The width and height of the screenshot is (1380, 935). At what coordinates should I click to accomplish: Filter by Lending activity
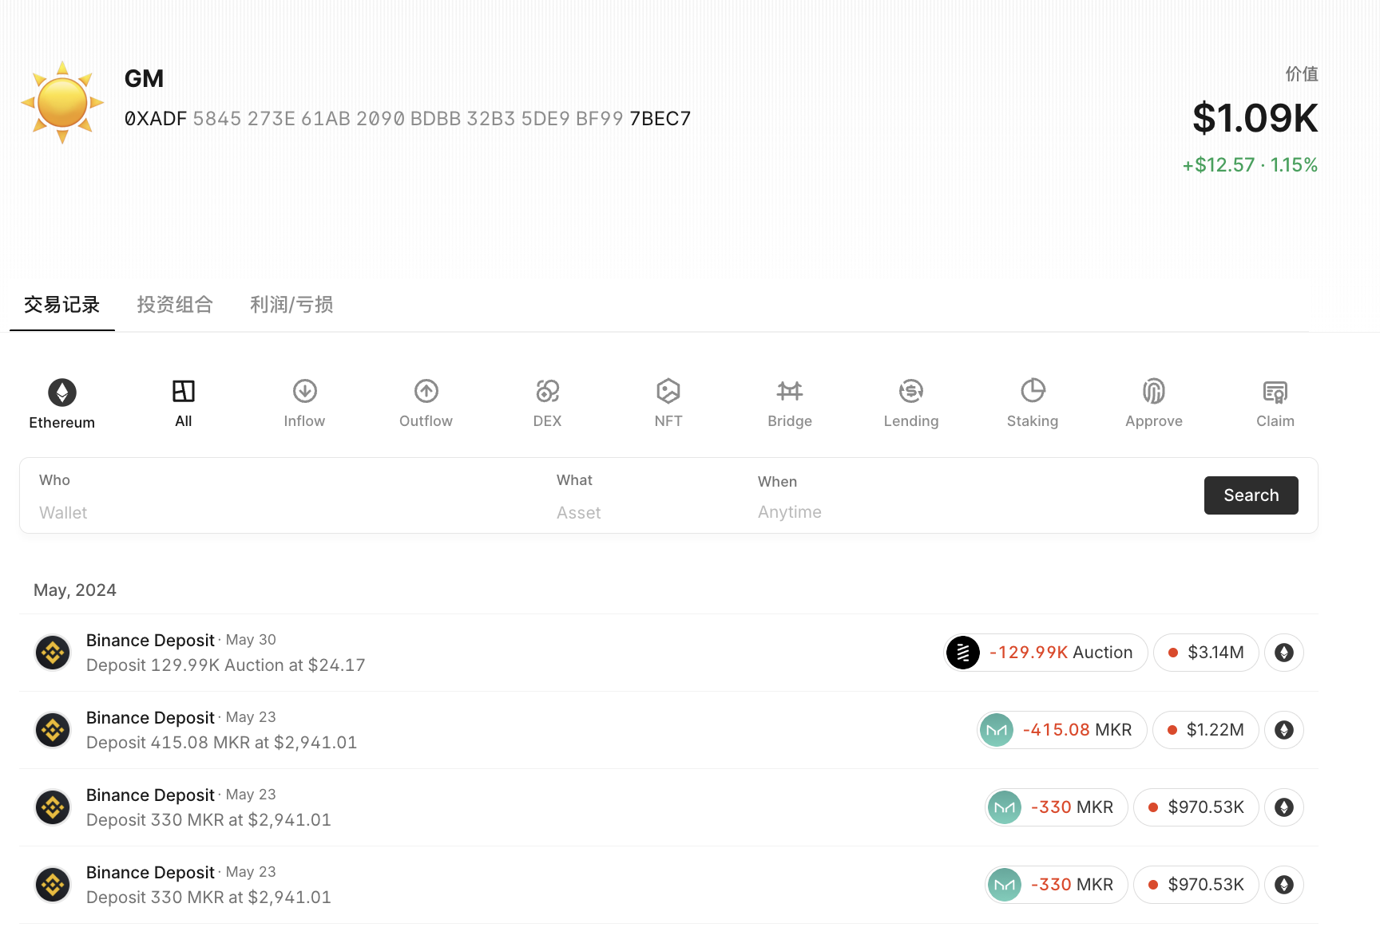coord(911,404)
